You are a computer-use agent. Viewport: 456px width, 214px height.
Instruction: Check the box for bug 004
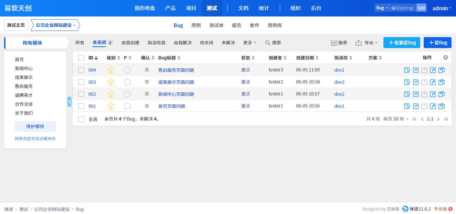81,70
